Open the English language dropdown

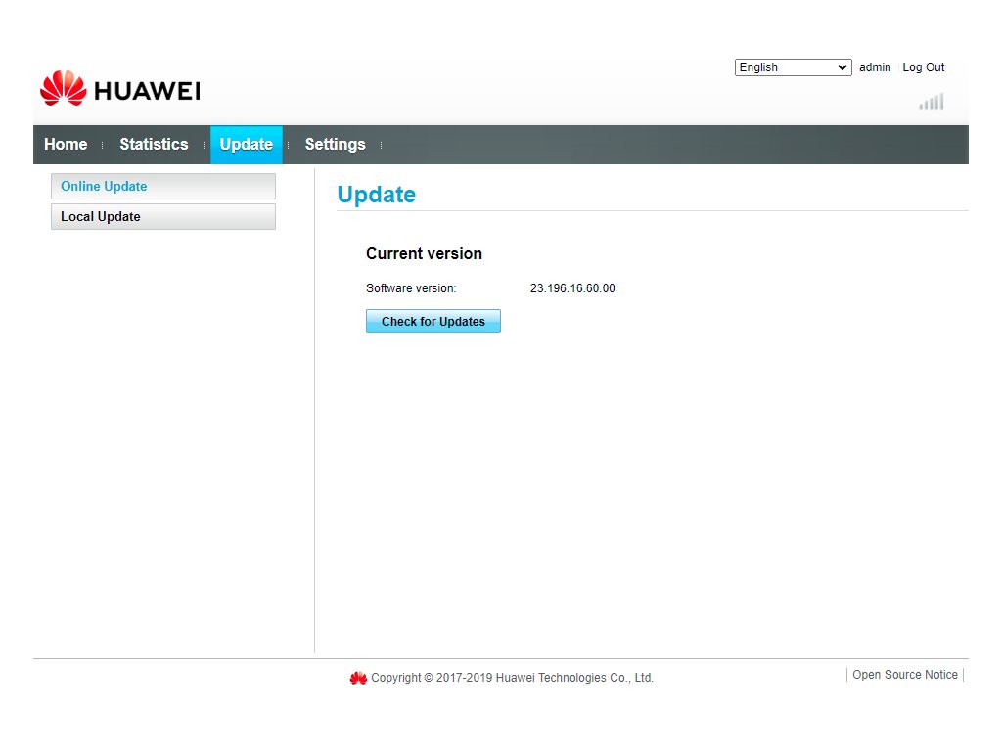(793, 67)
